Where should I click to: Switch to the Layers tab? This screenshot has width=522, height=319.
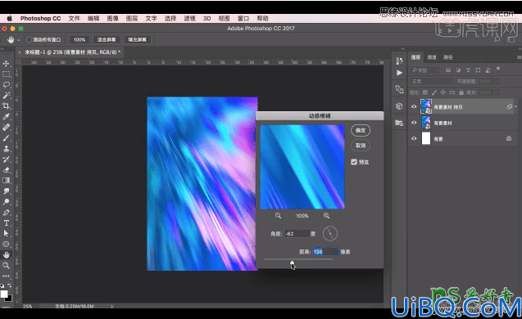(x=415, y=57)
